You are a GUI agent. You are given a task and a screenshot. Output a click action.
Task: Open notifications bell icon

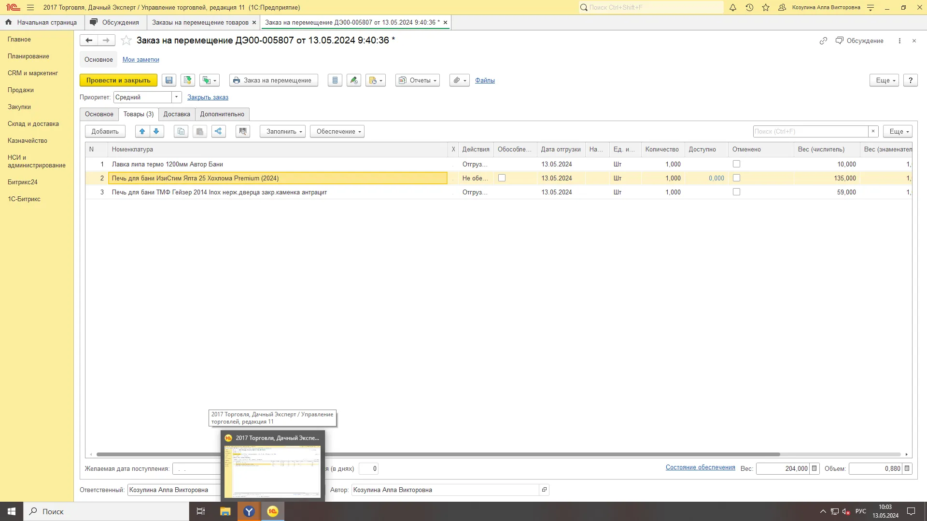click(733, 7)
